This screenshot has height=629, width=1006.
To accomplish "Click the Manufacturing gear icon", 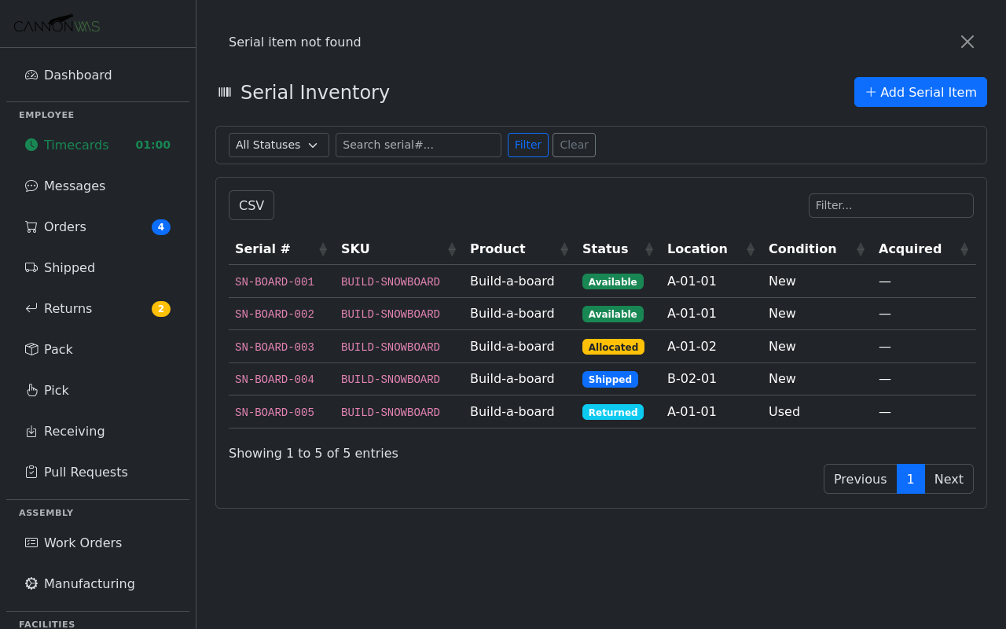I will (31, 583).
